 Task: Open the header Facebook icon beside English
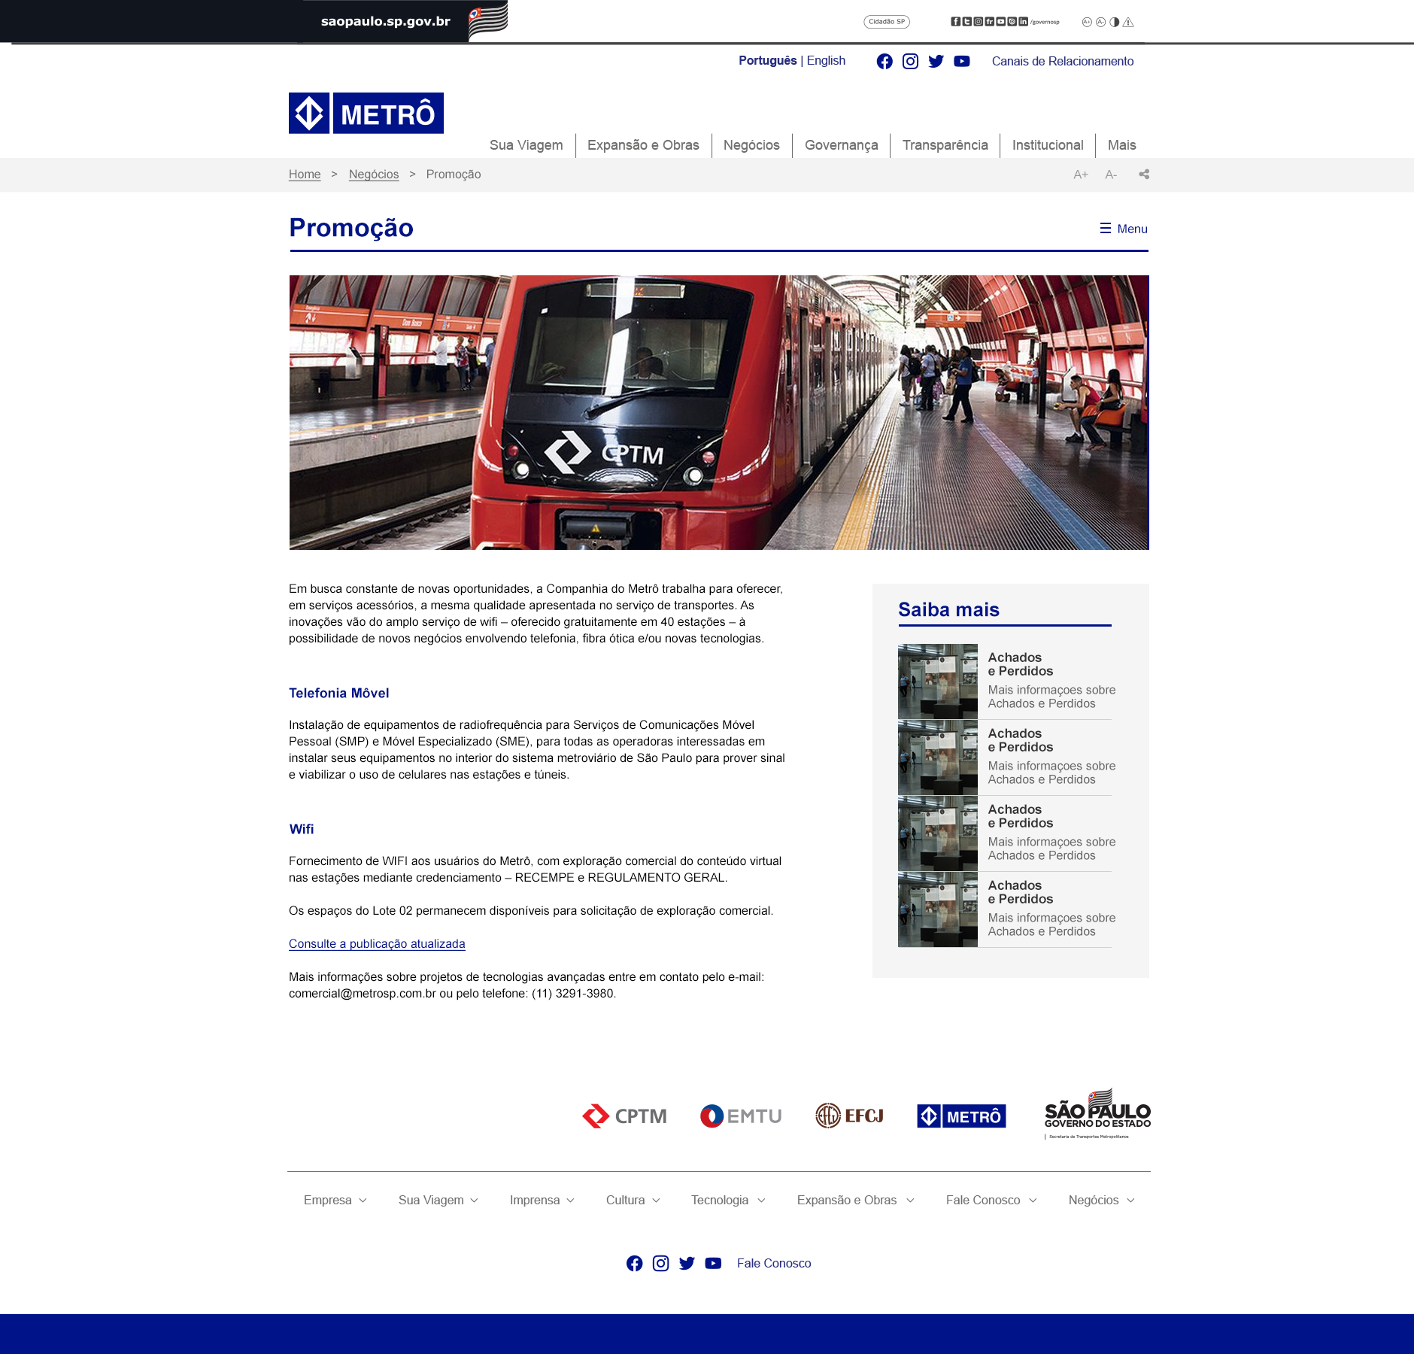pos(885,62)
